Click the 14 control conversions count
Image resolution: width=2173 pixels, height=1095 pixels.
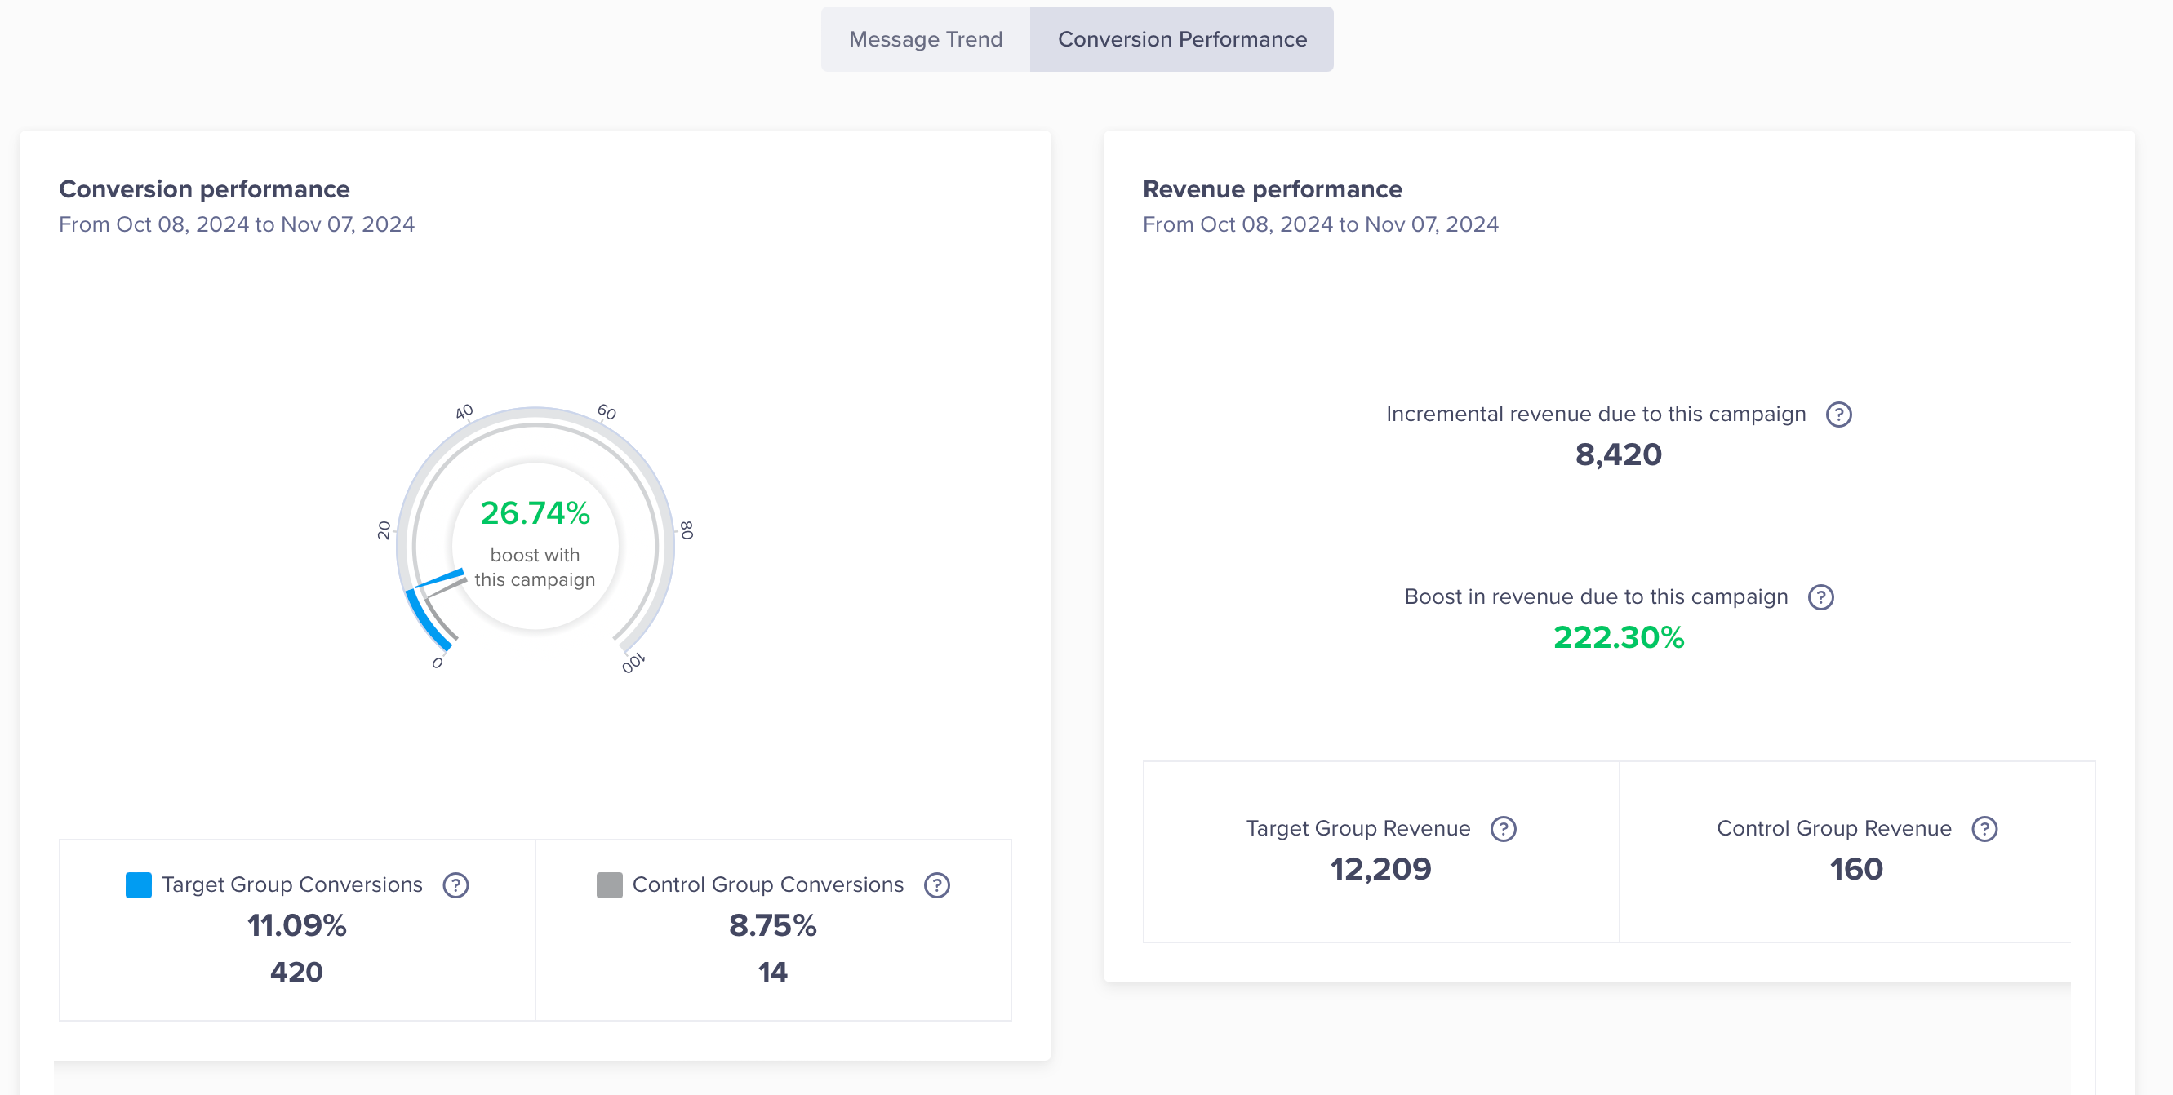pyautogui.click(x=773, y=972)
